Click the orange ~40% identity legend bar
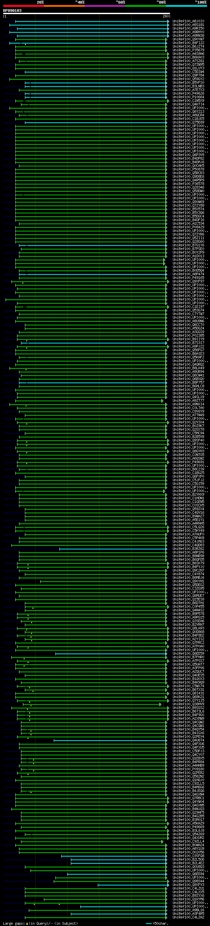 (x=64, y=6)
